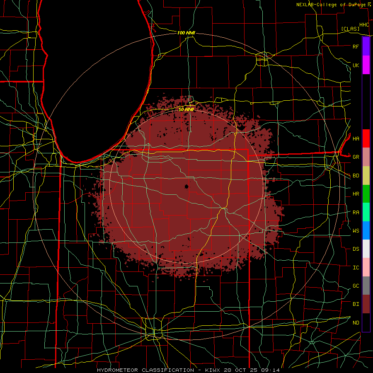Click the yellow BD legend color swatch
373x373 pixels.
point(366,176)
